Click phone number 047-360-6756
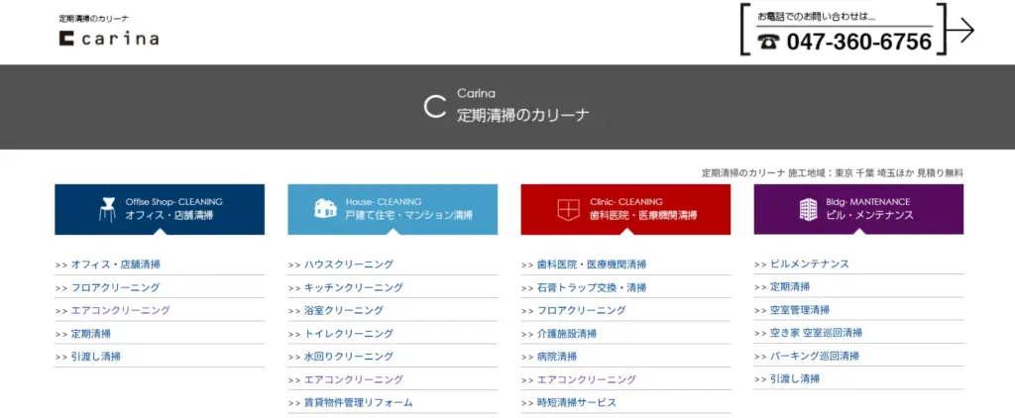 coord(858,42)
